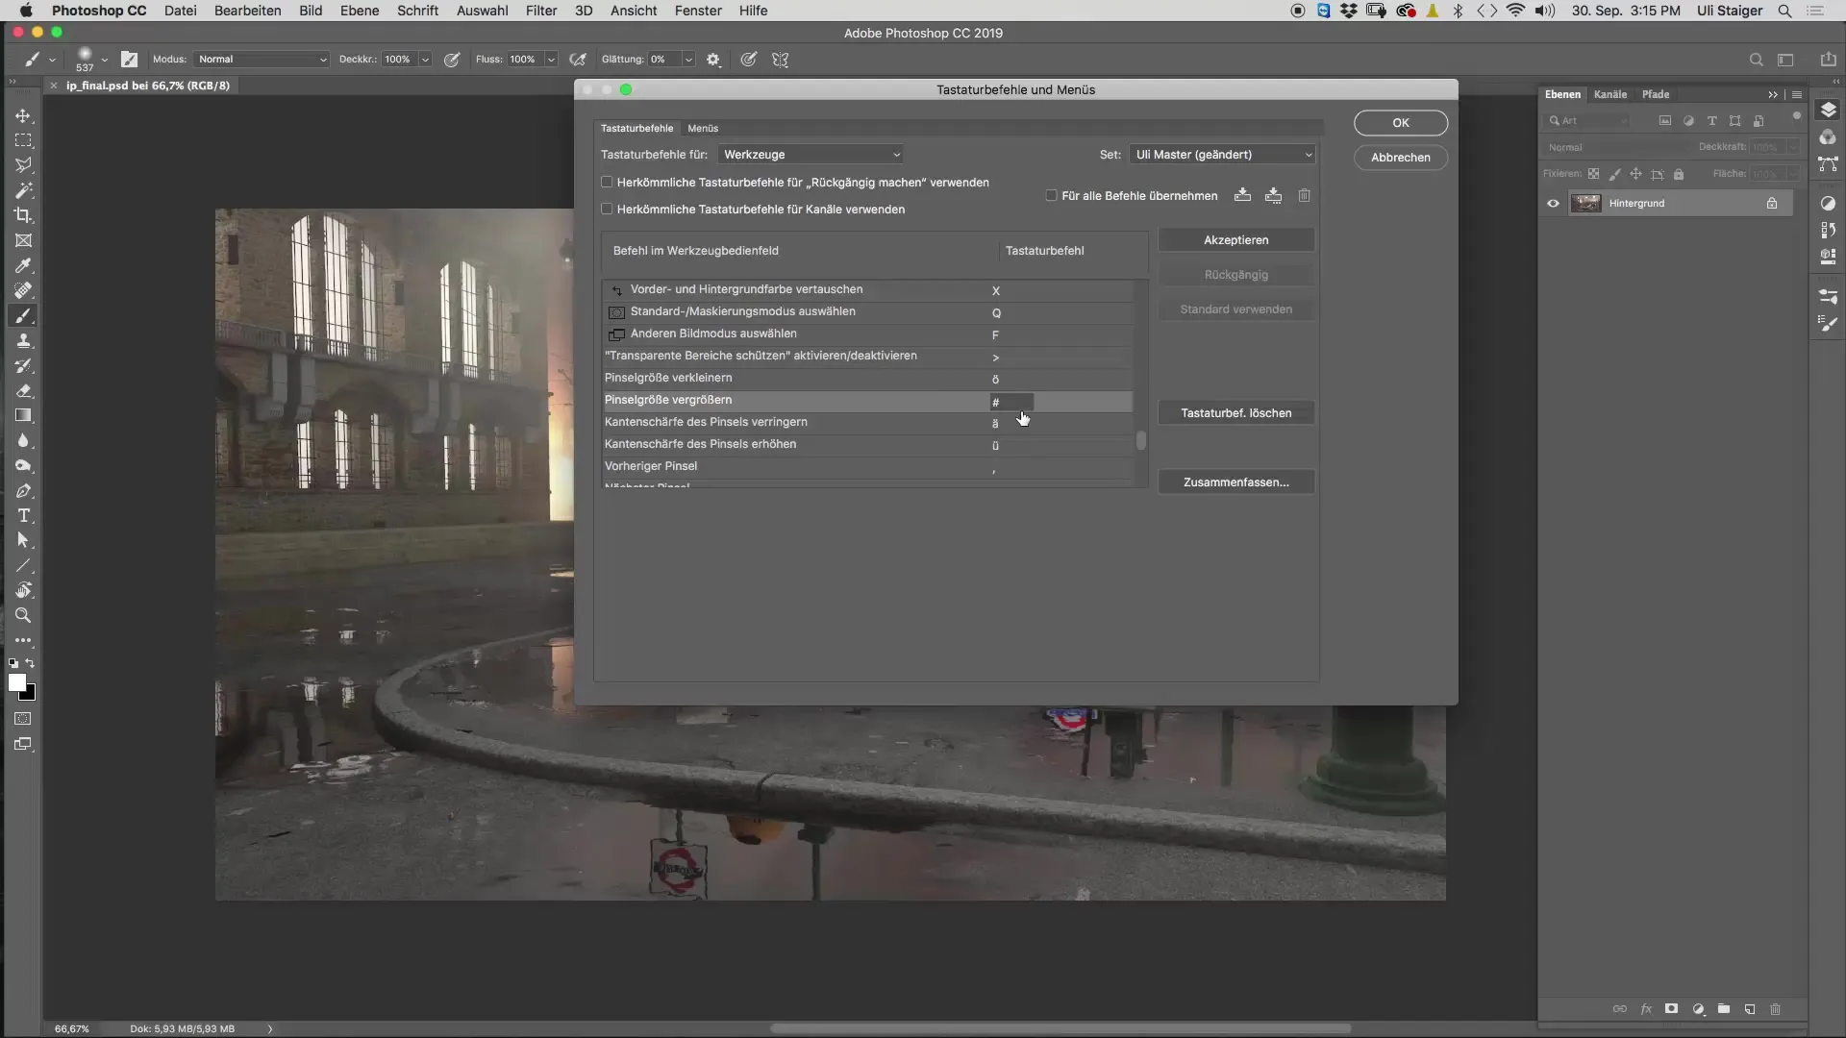Select the Lasso tool

(23, 165)
